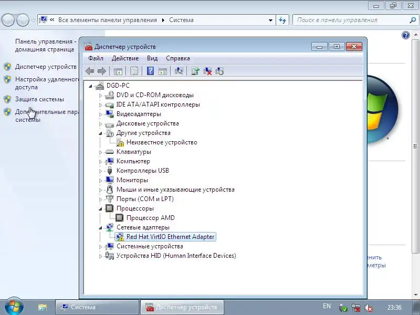420x315 pixels.
Task: Open the Справка menu
Action: (178, 58)
